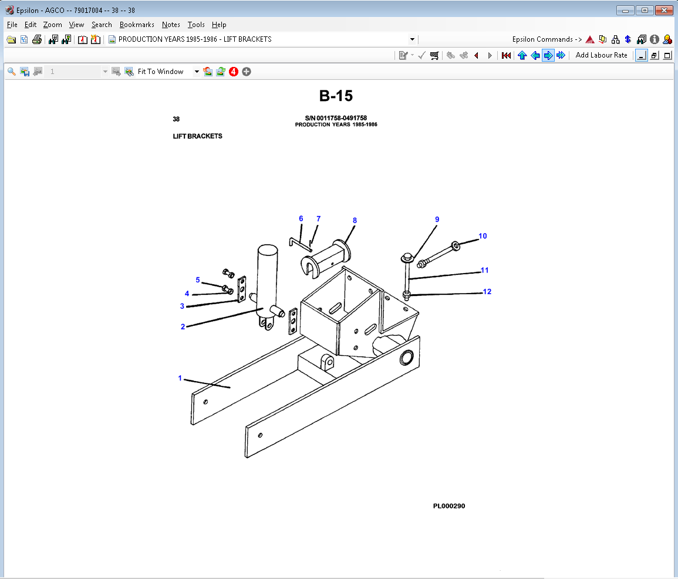Click the grey circular plus icon
The height and width of the screenshot is (579, 678).
(x=247, y=72)
